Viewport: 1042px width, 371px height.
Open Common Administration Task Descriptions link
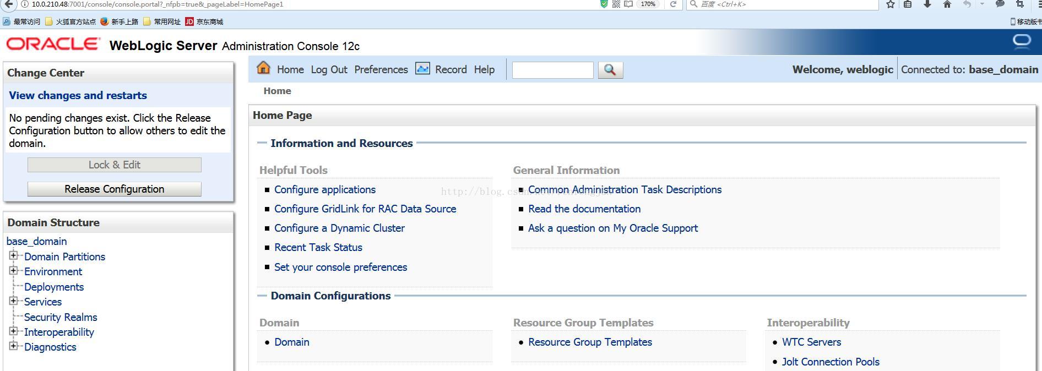(x=625, y=189)
